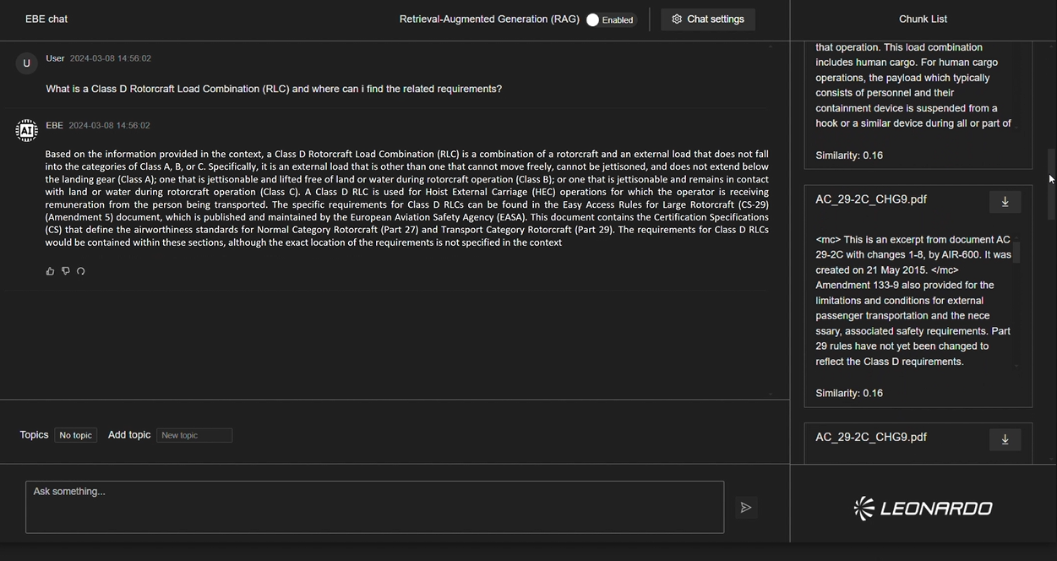The image size is (1057, 561).
Task: Open Chat settings
Action: 708,19
